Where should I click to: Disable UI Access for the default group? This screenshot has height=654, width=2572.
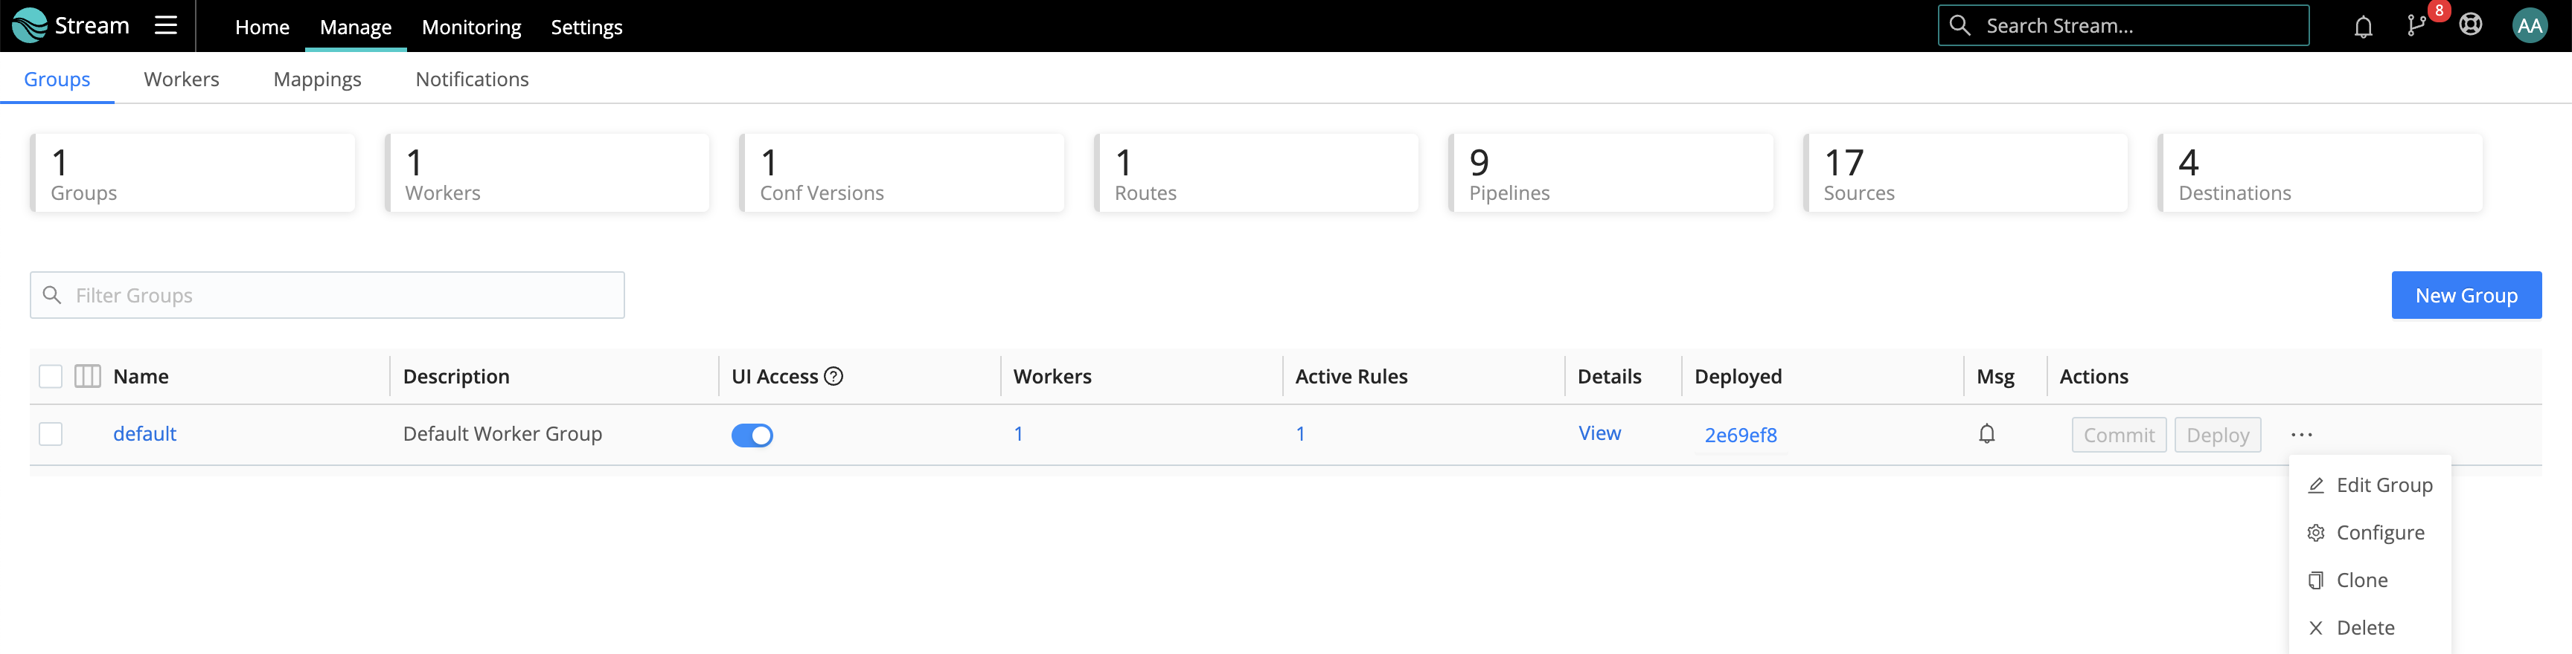pos(753,435)
